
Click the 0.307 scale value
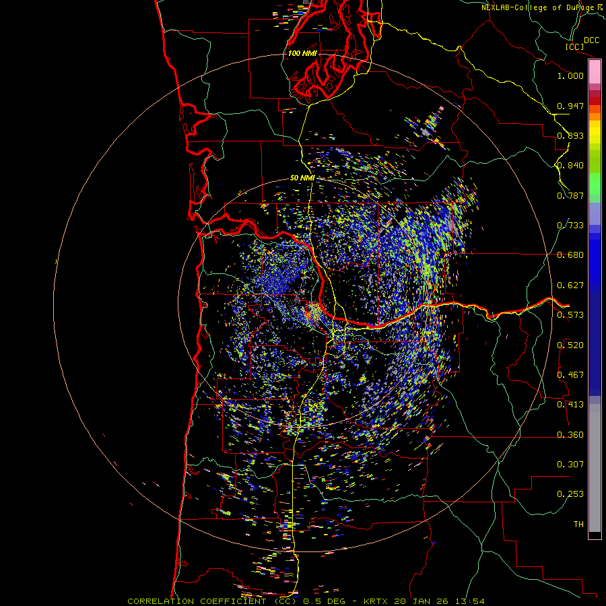(570, 465)
